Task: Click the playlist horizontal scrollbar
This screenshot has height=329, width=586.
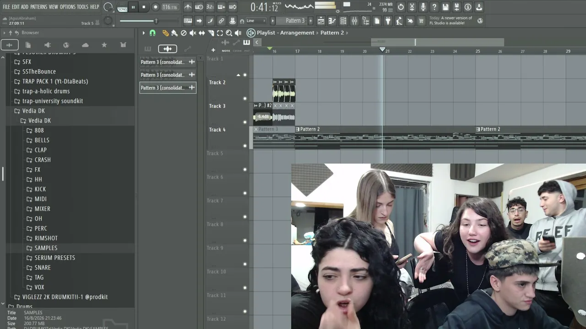Action: click(x=437, y=42)
